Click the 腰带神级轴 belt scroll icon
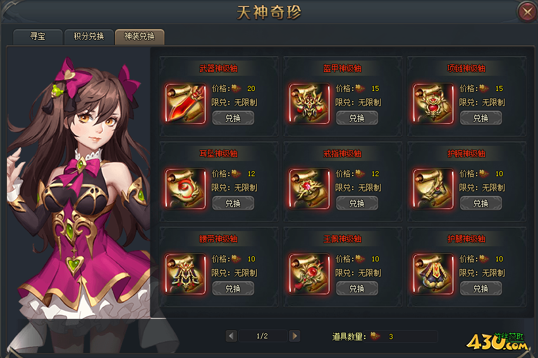The image size is (538, 358). click(185, 274)
